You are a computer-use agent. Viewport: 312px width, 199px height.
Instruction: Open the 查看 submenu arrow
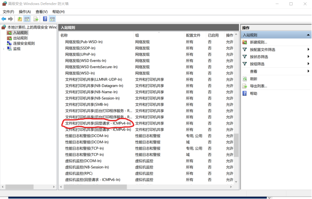(308, 71)
